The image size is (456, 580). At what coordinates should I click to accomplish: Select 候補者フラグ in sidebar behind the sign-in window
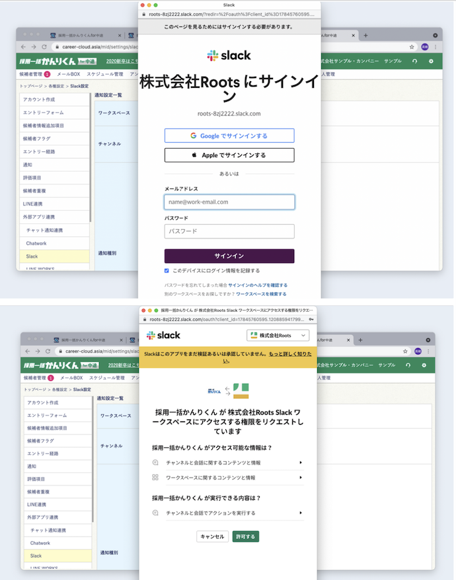click(x=54, y=139)
